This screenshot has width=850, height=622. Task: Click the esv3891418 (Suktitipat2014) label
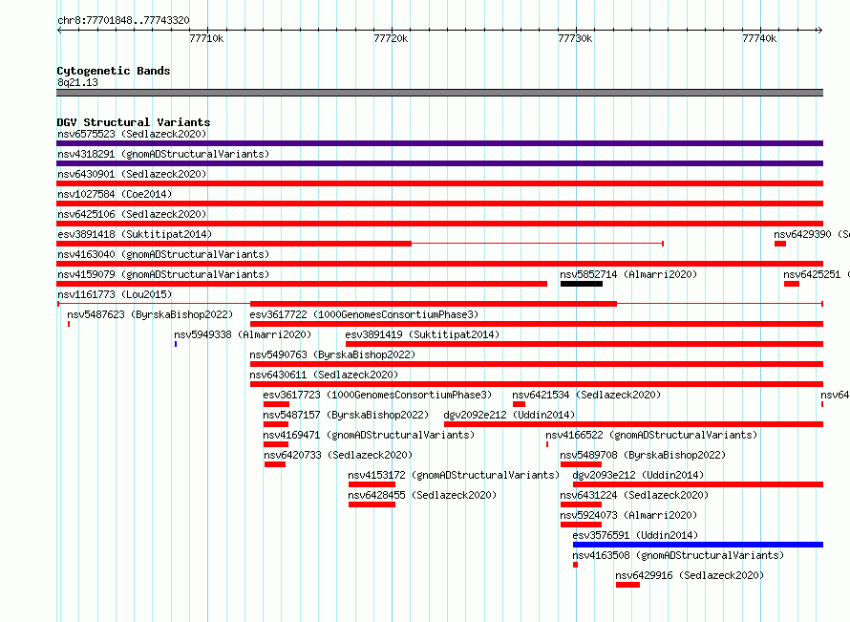(x=135, y=234)
